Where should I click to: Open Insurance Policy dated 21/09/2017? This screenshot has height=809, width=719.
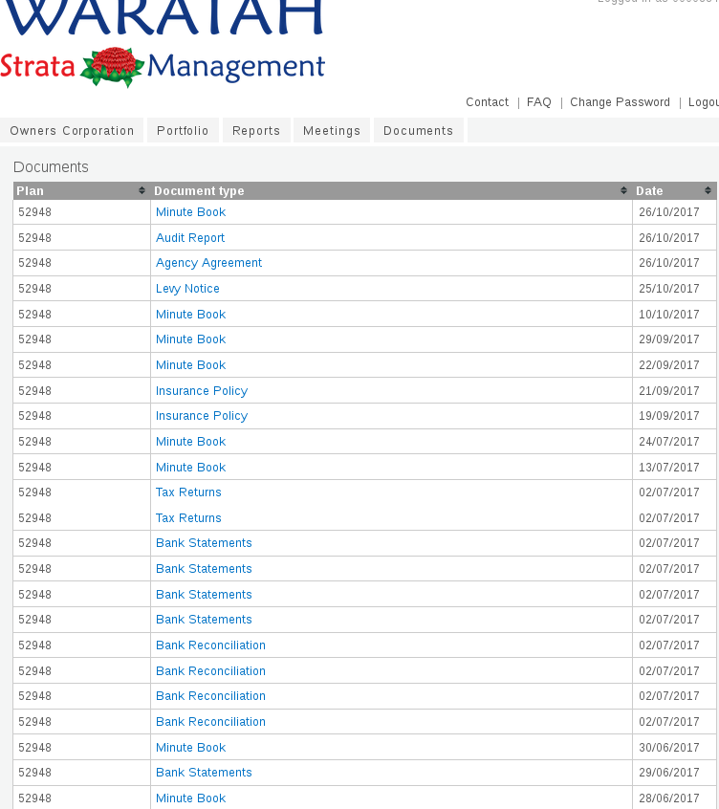coord(202,391)
